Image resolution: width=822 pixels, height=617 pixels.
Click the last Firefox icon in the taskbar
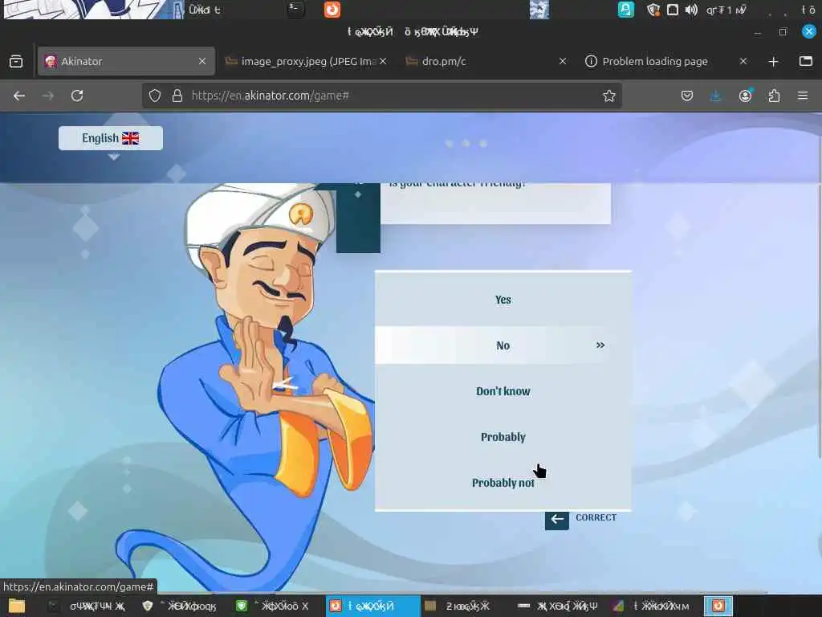point(718,606)
